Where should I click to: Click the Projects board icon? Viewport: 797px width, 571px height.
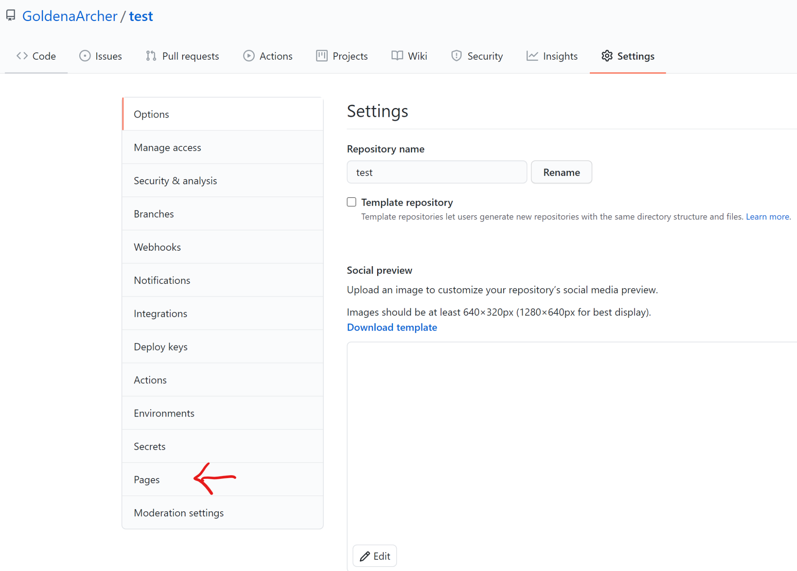pyautogui.click(x=321, y=56)
